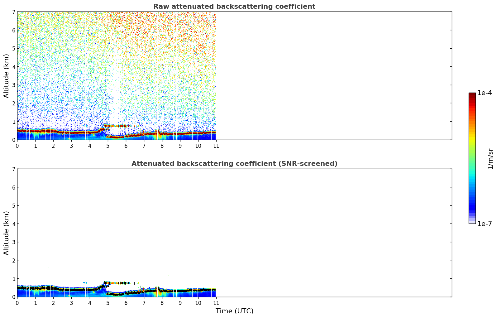Click the 'Raw attenuated backscattering coefficient' title
This screenshot has height=318, width=497.
tap(234, 7)
